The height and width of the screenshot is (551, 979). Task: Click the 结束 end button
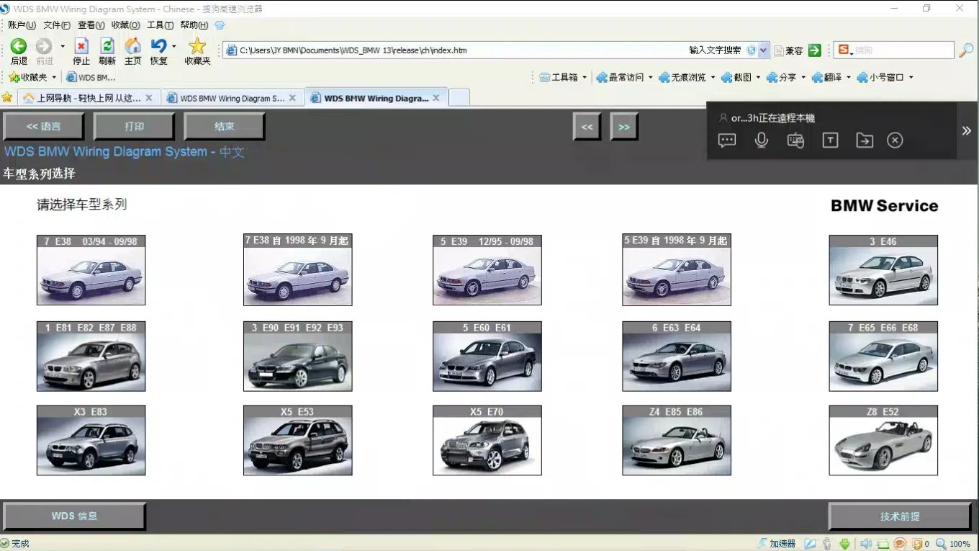225,126
